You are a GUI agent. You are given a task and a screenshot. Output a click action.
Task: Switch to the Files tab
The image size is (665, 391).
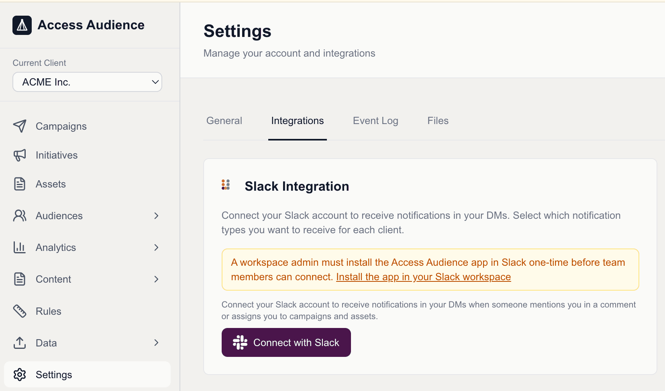[438, 120]
